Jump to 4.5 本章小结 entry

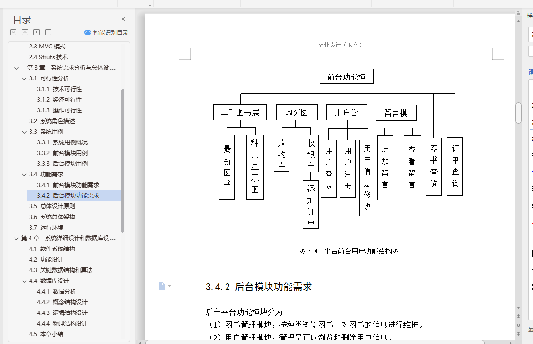point(46,334)
